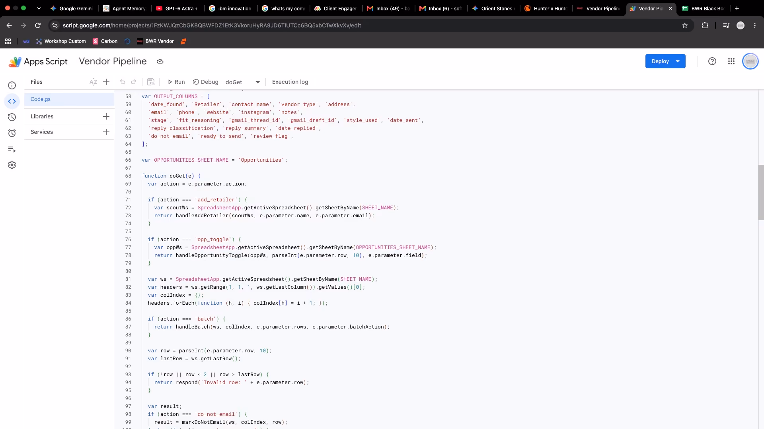764x429 pixels.
Task: Click the Redo arrow in editor toolbar
Action: click(134, 82)
